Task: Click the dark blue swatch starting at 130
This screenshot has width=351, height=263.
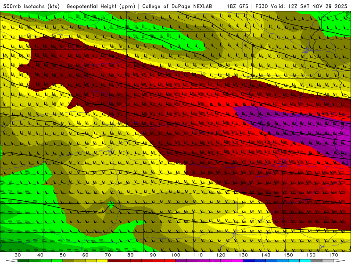Action: [x=249, y=260]
